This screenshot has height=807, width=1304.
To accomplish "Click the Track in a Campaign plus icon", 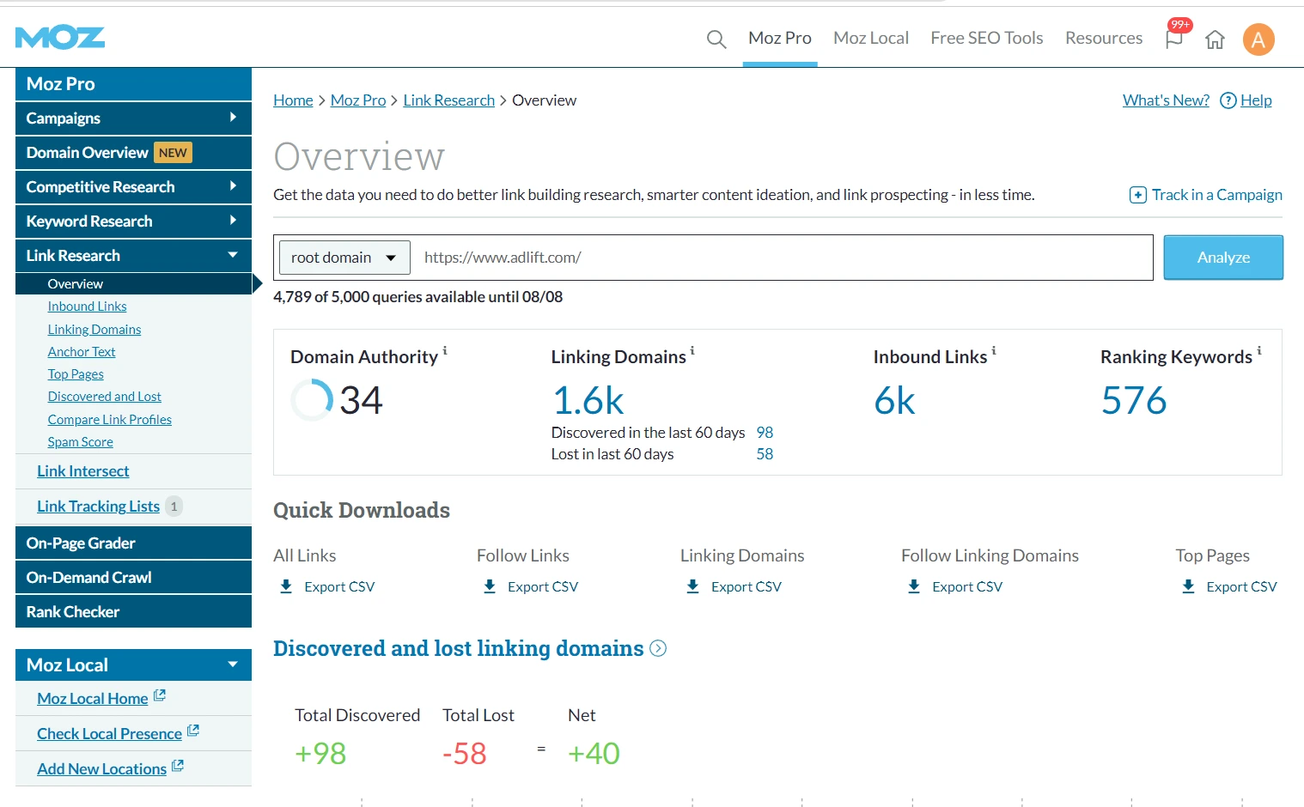I will click(1137, 195).
